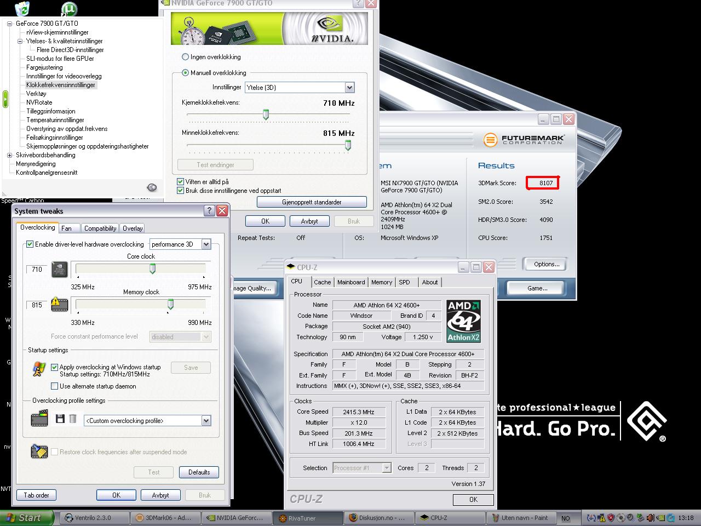
Task: Open the NVIDIA settings tray icon
Action: coord(660,517)
